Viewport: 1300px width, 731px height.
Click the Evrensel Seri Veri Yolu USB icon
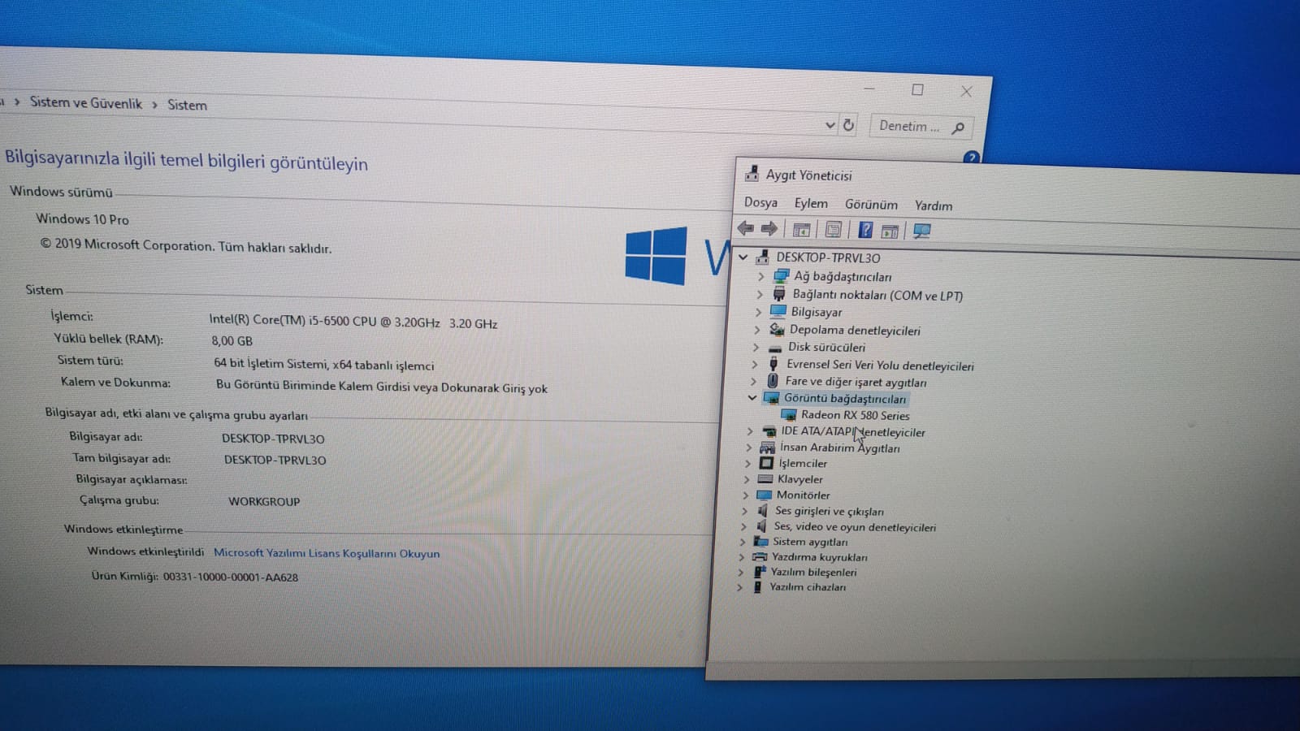tap(773, 364)
